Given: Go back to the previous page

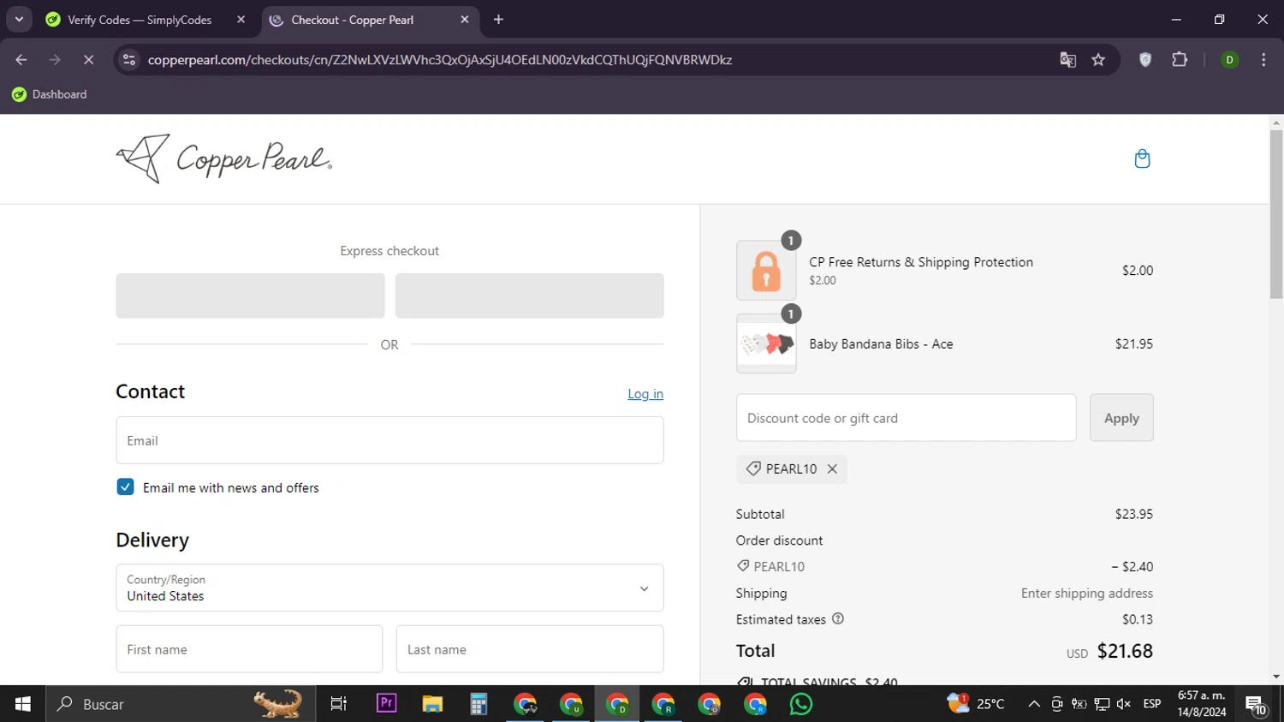Looking at the screenshot, I should tap(21, 60).
